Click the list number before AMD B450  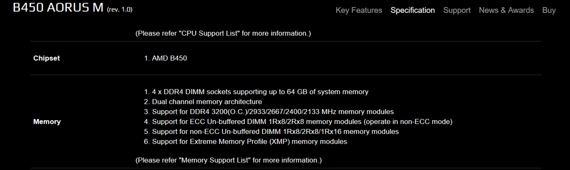click(147, 58)
